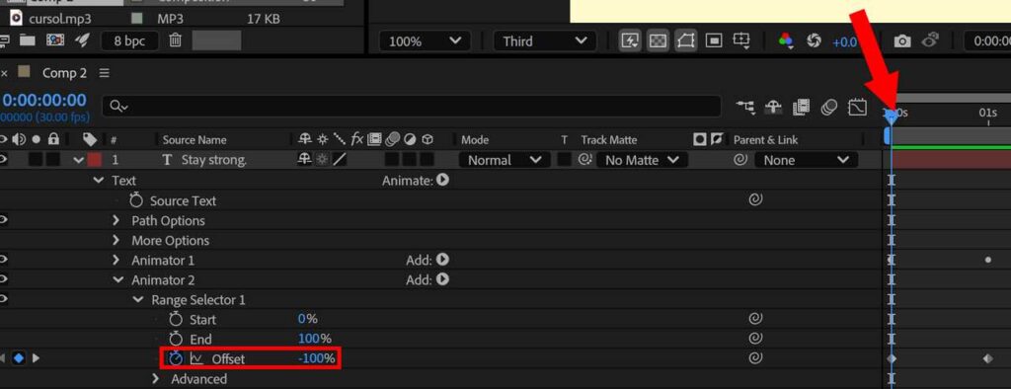Take a snapshot with the camera icon
The height and width of the screenshot is (389, 1011).
coord(902,41)
